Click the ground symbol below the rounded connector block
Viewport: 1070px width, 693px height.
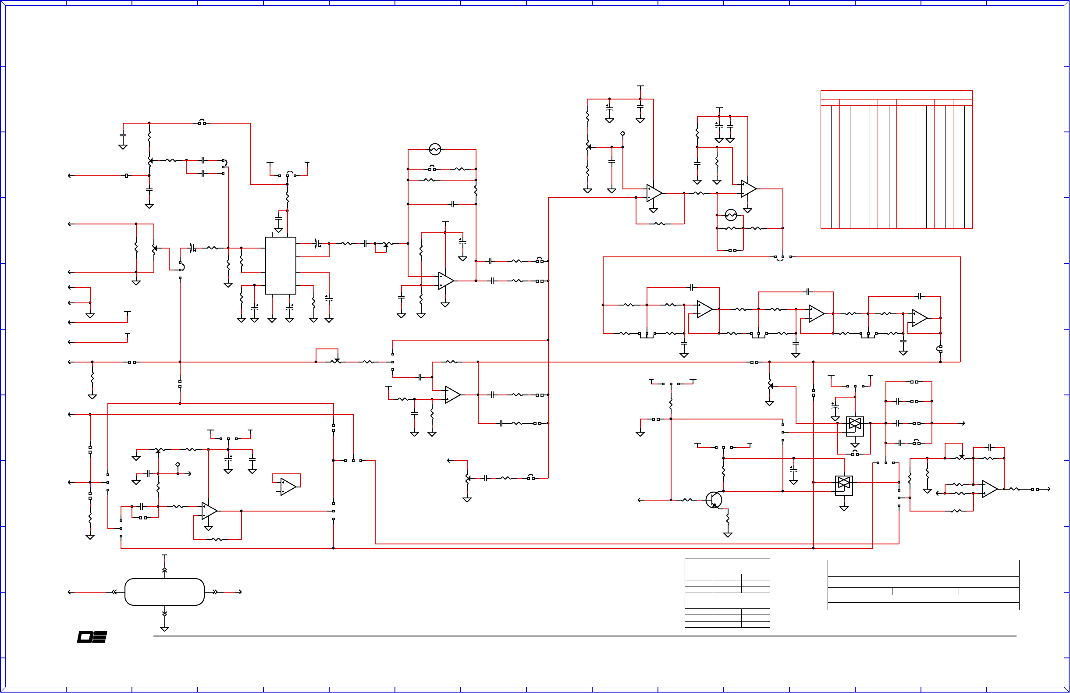click(x=164, y=629)
